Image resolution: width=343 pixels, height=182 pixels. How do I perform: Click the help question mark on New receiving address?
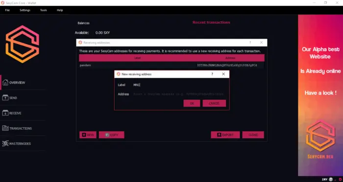click(212, 74)
